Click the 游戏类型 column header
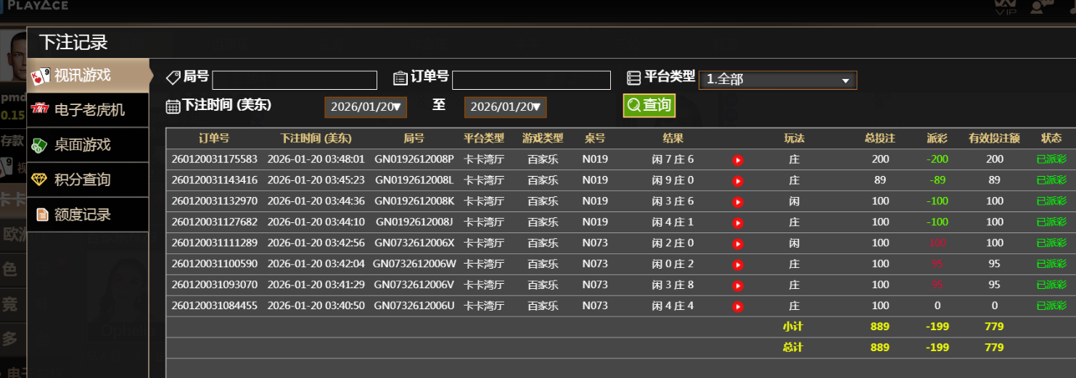The image size is (1076, 378). tap(543, 138)
